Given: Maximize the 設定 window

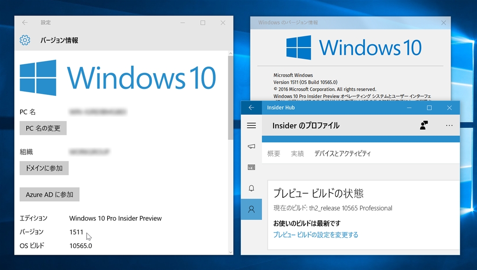Looking at the screenshot, I should tap(203, 23).
